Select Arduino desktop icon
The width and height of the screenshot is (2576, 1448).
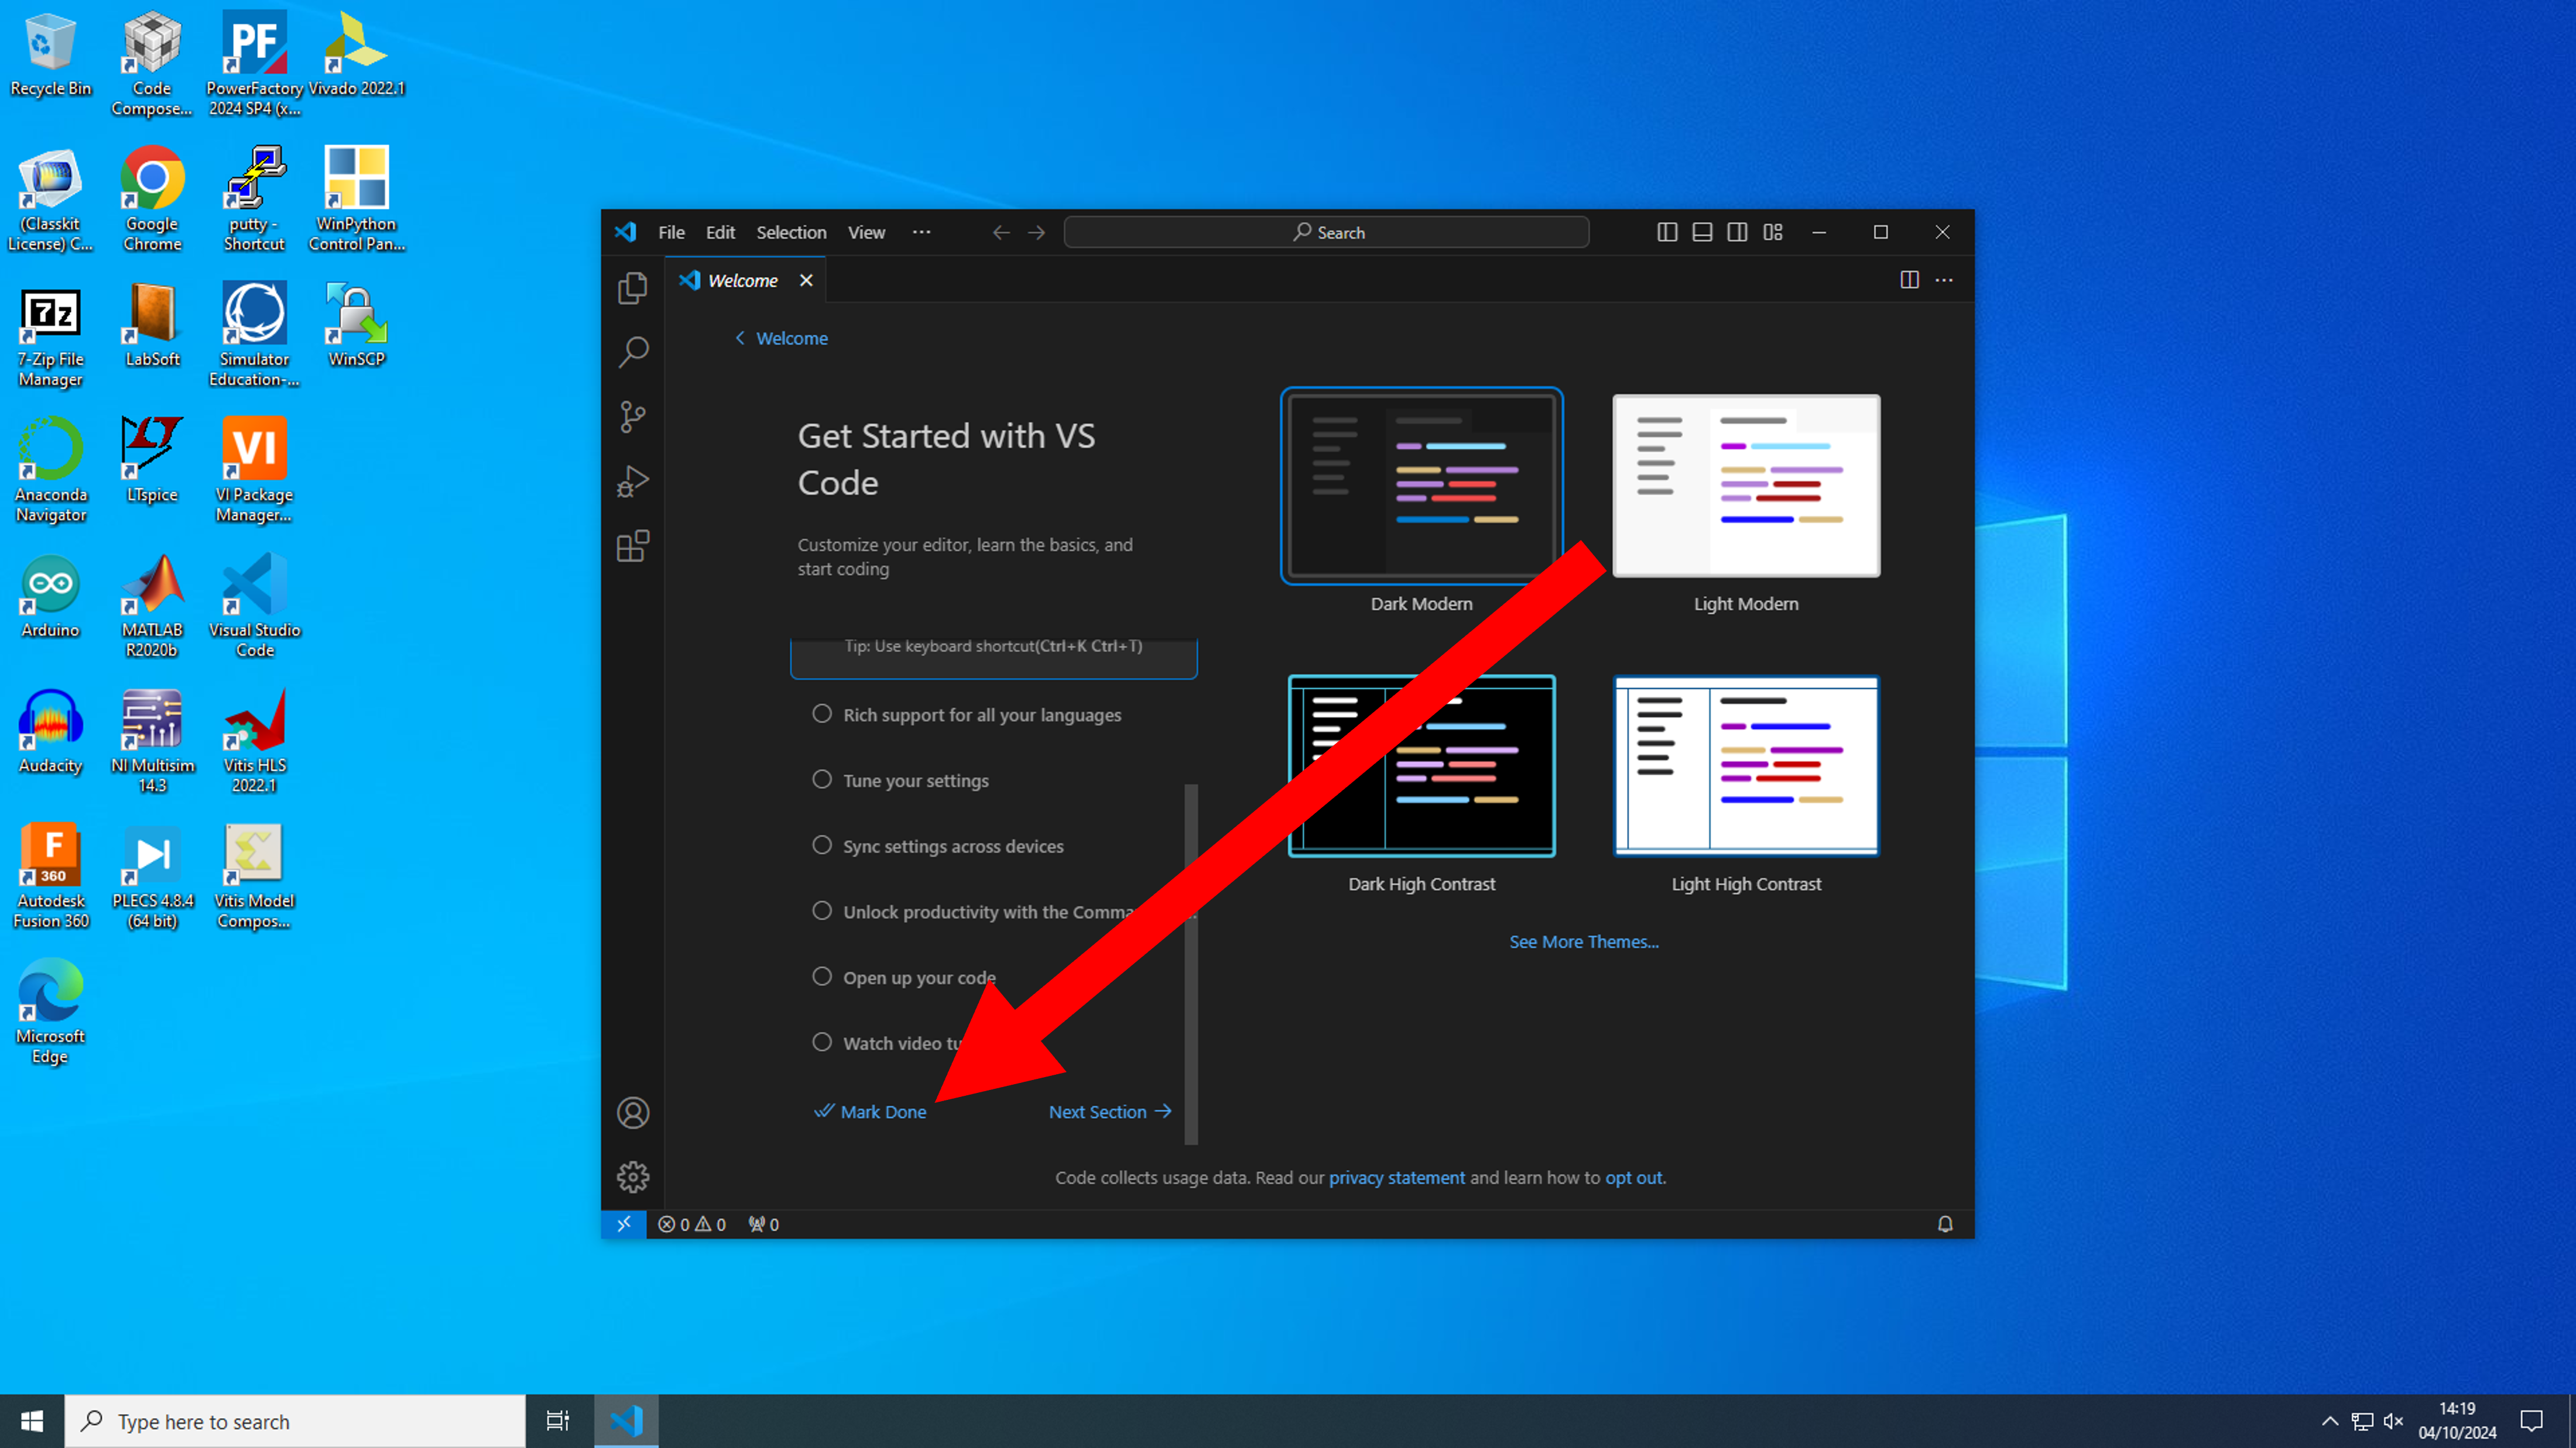tap(50, 597)
